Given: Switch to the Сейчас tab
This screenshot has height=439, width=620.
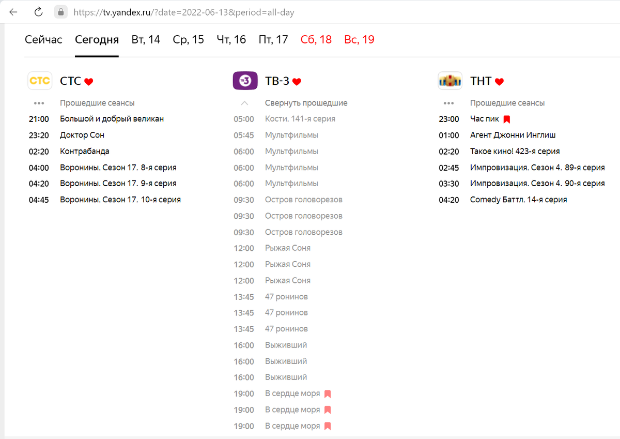Looking at the screenshot, I should coord(43,40).
